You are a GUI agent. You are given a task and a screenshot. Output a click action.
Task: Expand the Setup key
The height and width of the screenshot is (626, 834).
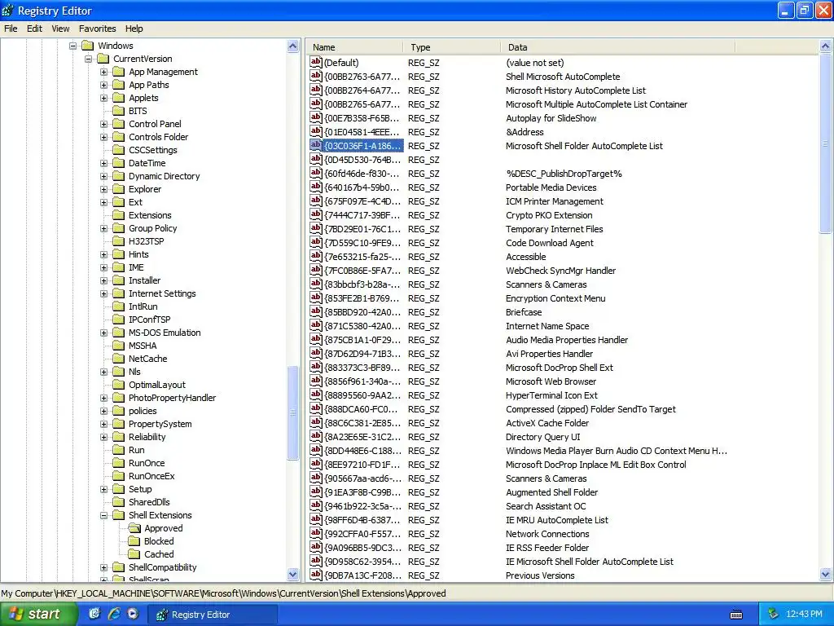(103, 489)
